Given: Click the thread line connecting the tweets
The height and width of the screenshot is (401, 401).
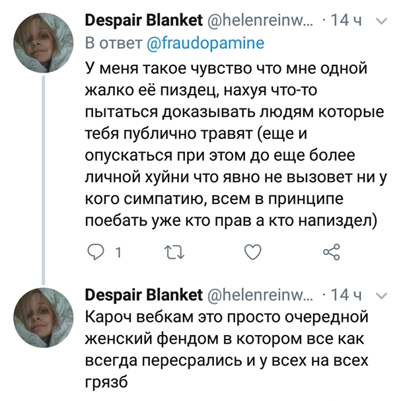Looking at the screenshot, I should pyautogui.click(x=44, y=172).
